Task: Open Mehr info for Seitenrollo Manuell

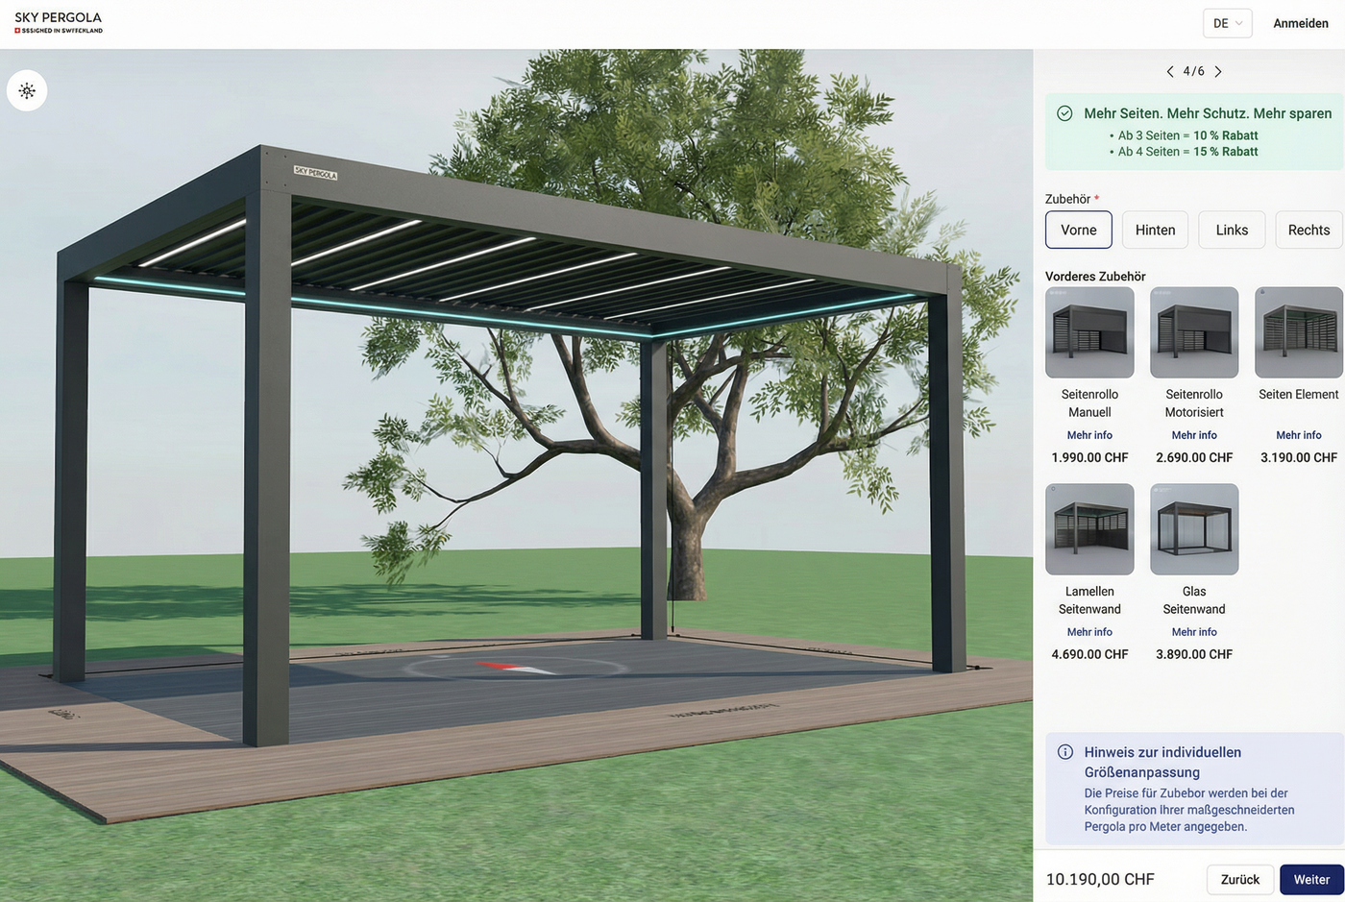Action: click(x=1089, y=435)
